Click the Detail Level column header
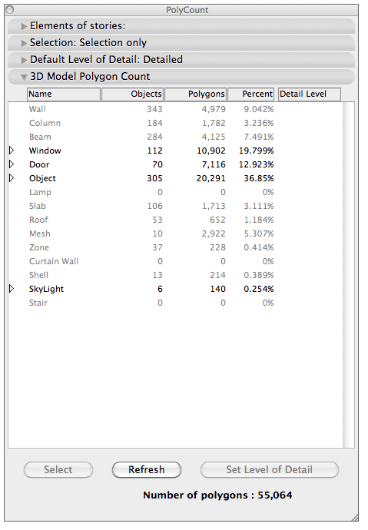The width and height of the screenshot is (368, 530). [310, 94]
